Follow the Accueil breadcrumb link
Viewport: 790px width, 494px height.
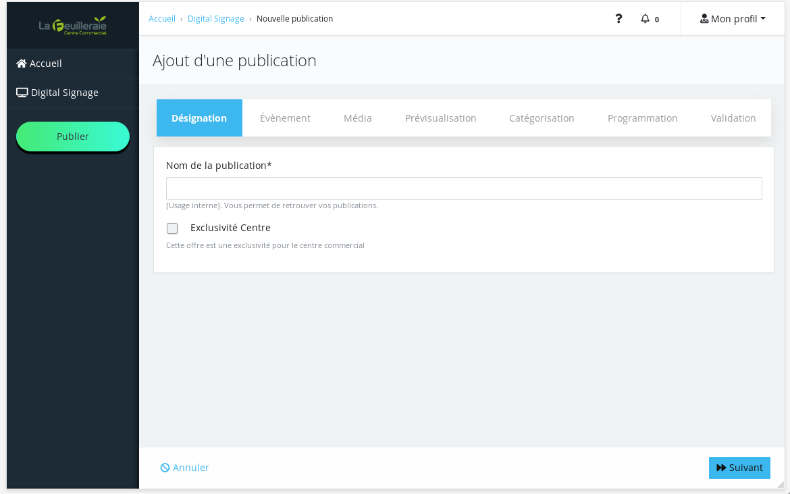pos(162,19)
